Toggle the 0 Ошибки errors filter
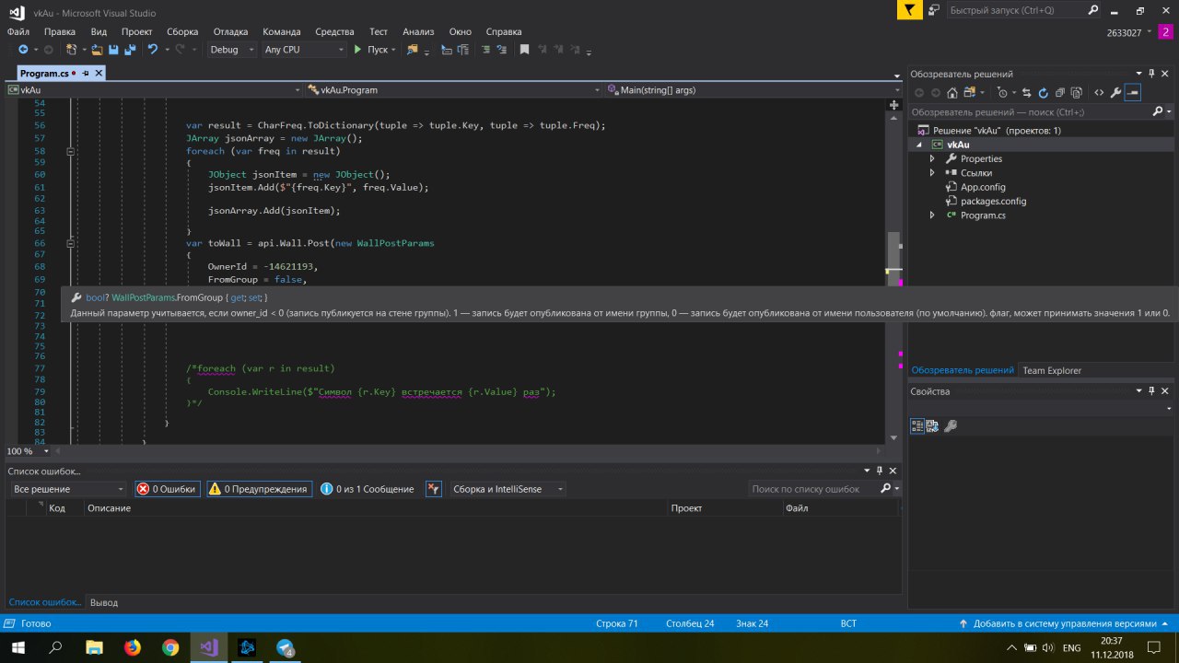The width and height of the screenshot is (1179, 663). 167,489
